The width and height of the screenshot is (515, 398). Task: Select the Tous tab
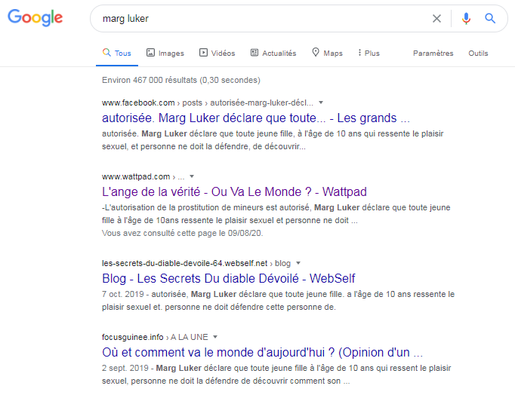(x=117, y=53)
